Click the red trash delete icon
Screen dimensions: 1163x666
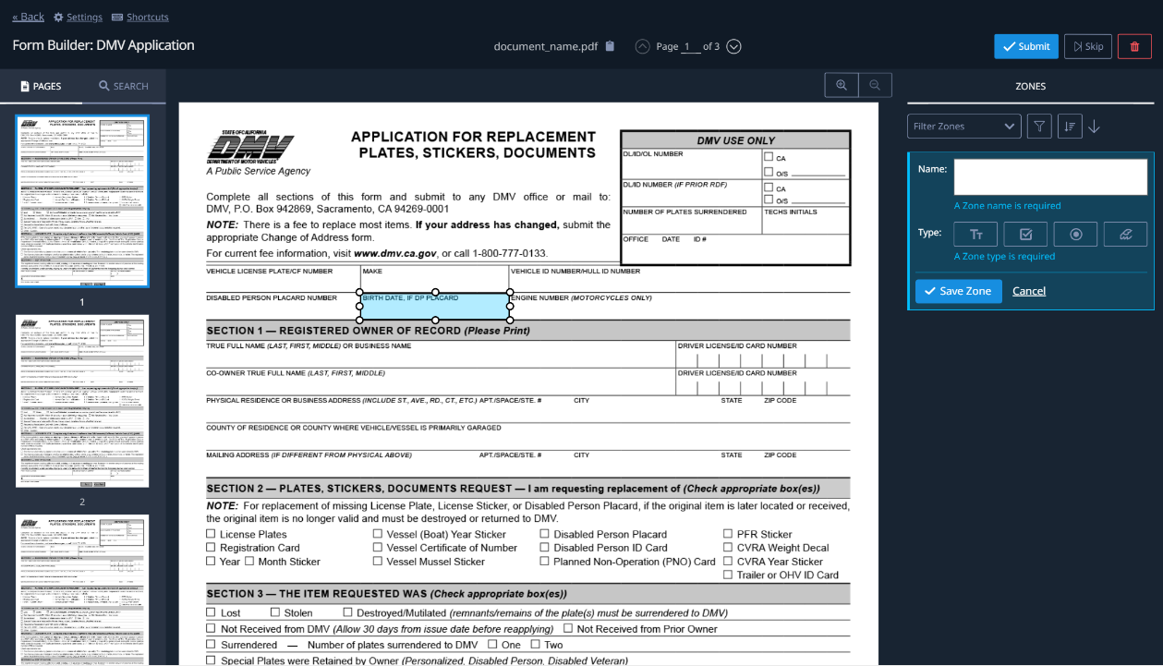pyautogui.click(x=1134, y=46)
